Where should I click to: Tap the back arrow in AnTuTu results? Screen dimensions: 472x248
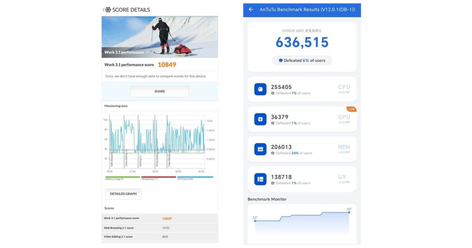pyautogui.click(x=251, y=10)
